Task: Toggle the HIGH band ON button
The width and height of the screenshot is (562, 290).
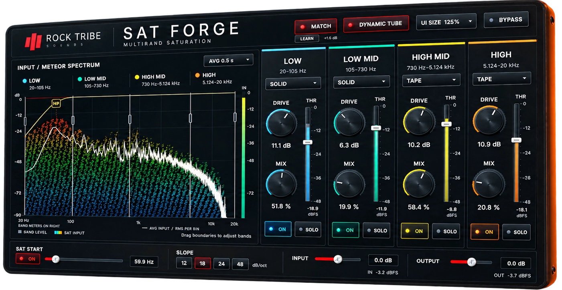Action: pos(485,232)
